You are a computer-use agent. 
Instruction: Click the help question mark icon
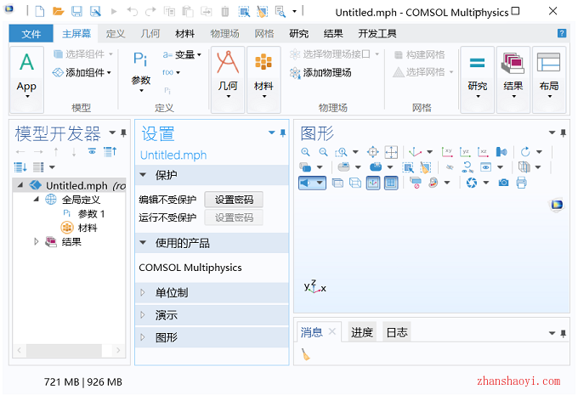561,33
